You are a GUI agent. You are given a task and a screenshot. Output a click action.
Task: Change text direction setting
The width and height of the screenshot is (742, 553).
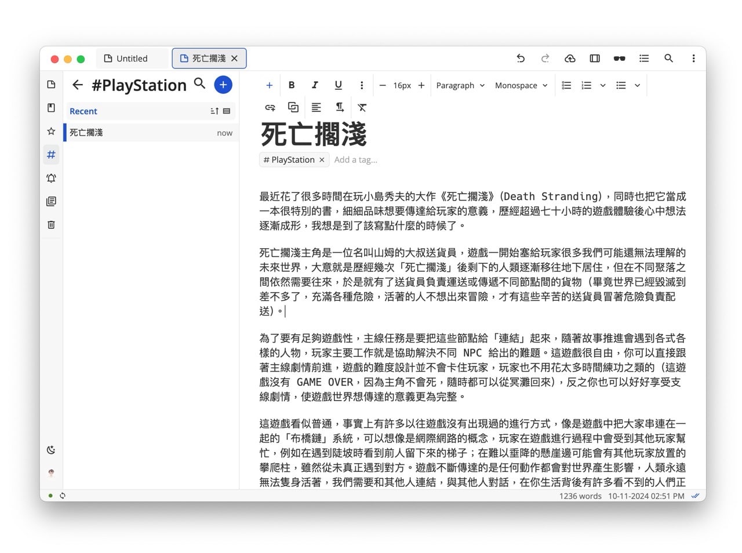340,107
